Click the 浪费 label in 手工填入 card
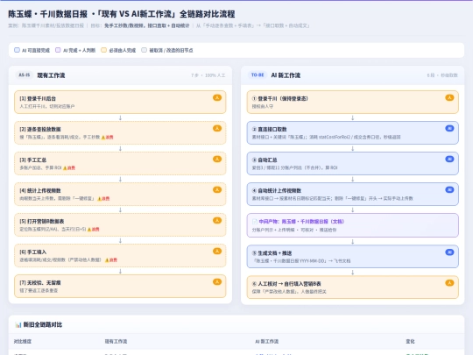 [113, 260]
